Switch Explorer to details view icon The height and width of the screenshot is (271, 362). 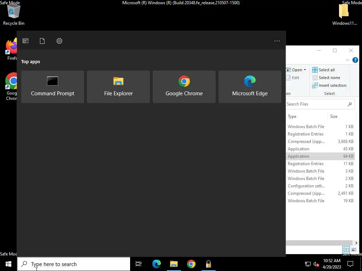346,249
